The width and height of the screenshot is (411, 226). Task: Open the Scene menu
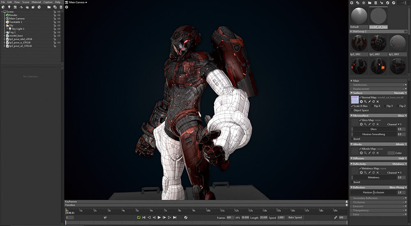point(25,2)
